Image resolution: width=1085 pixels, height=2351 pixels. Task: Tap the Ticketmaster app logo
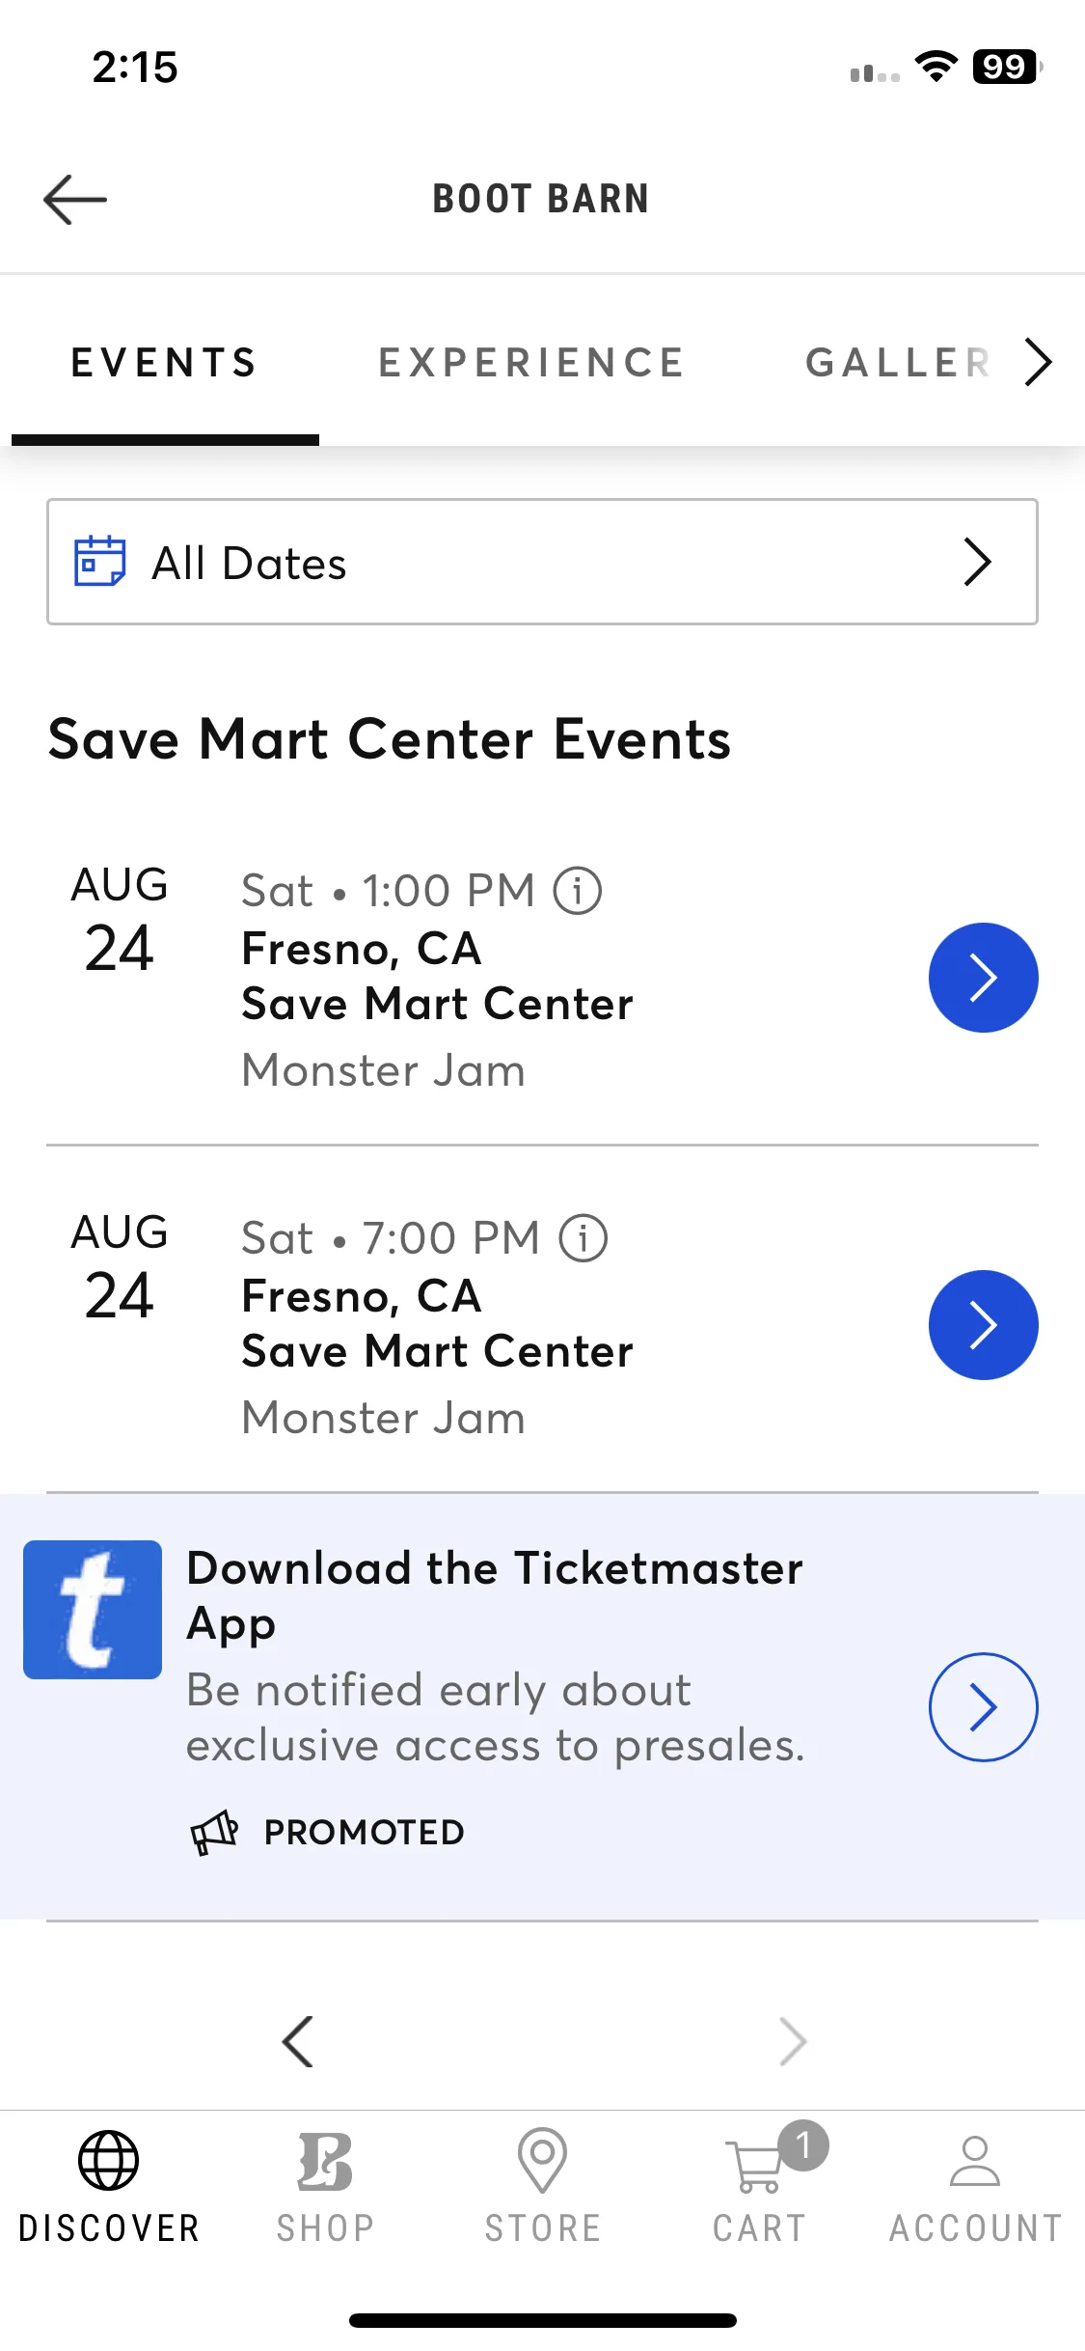93,1610
